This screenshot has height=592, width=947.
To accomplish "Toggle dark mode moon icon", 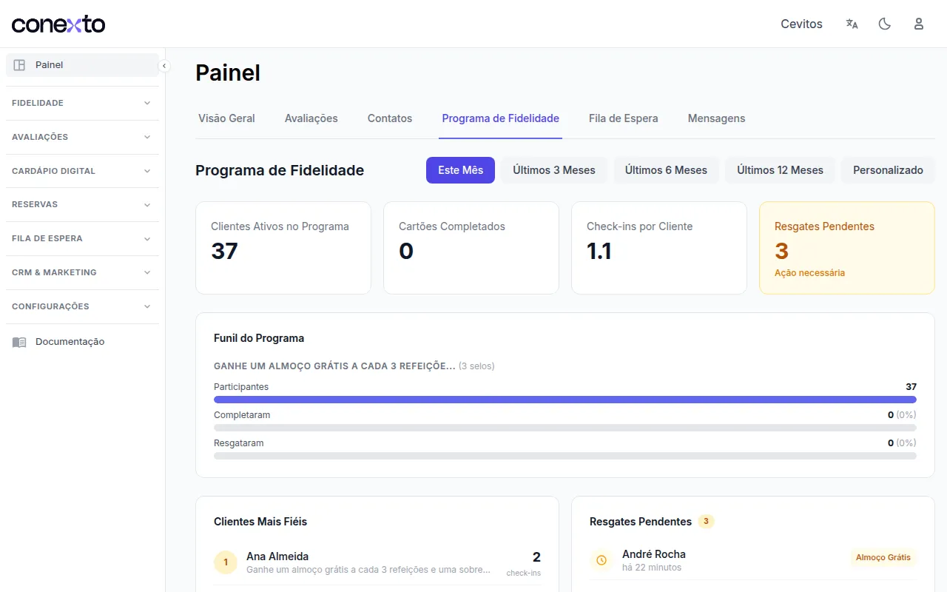I will click(x=885, y=24).
